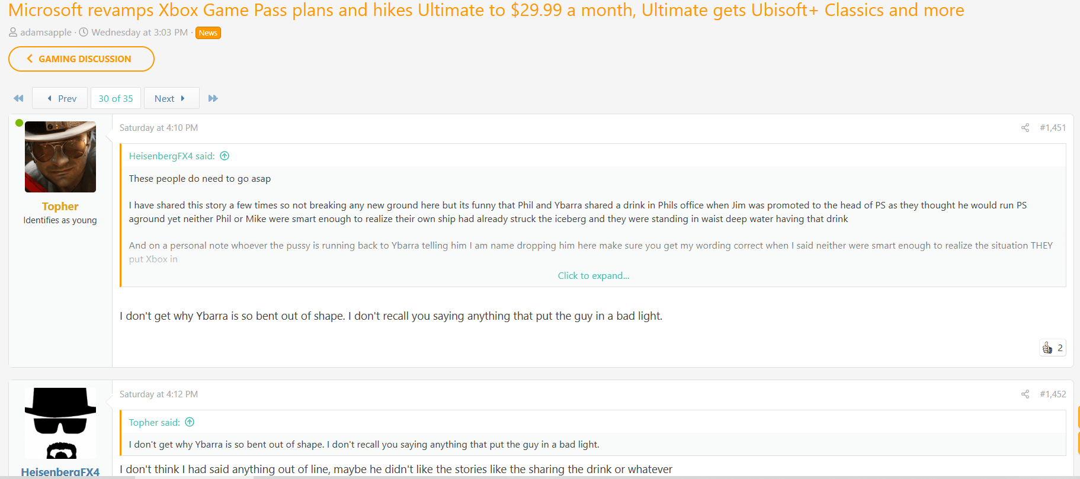This screenshot has height=479, width=1080.
Task: Open permalink for post #1,451
Action: coord(1053,128)
